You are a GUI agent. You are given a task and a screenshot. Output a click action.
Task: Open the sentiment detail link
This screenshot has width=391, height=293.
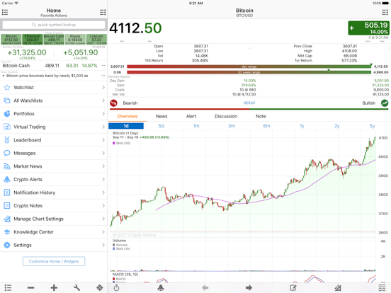click(249, 103)
